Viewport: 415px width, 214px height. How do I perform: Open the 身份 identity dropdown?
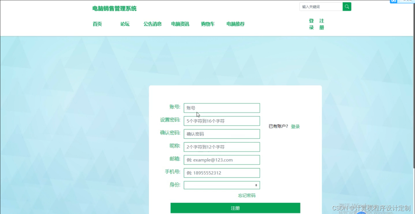pyautogui.click(x=221, y=185)
